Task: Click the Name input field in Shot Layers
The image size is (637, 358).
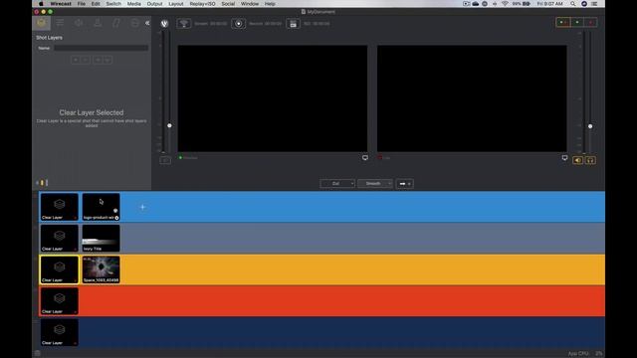Action: coord(102,48)
